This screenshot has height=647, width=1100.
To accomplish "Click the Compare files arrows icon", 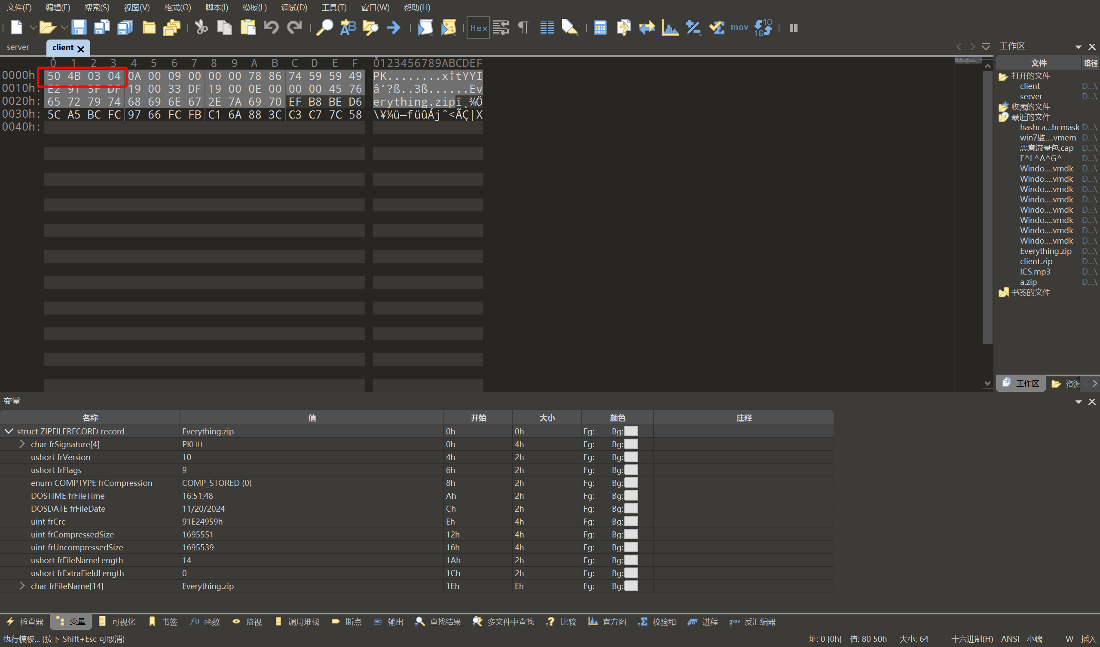I will (647, 27).
